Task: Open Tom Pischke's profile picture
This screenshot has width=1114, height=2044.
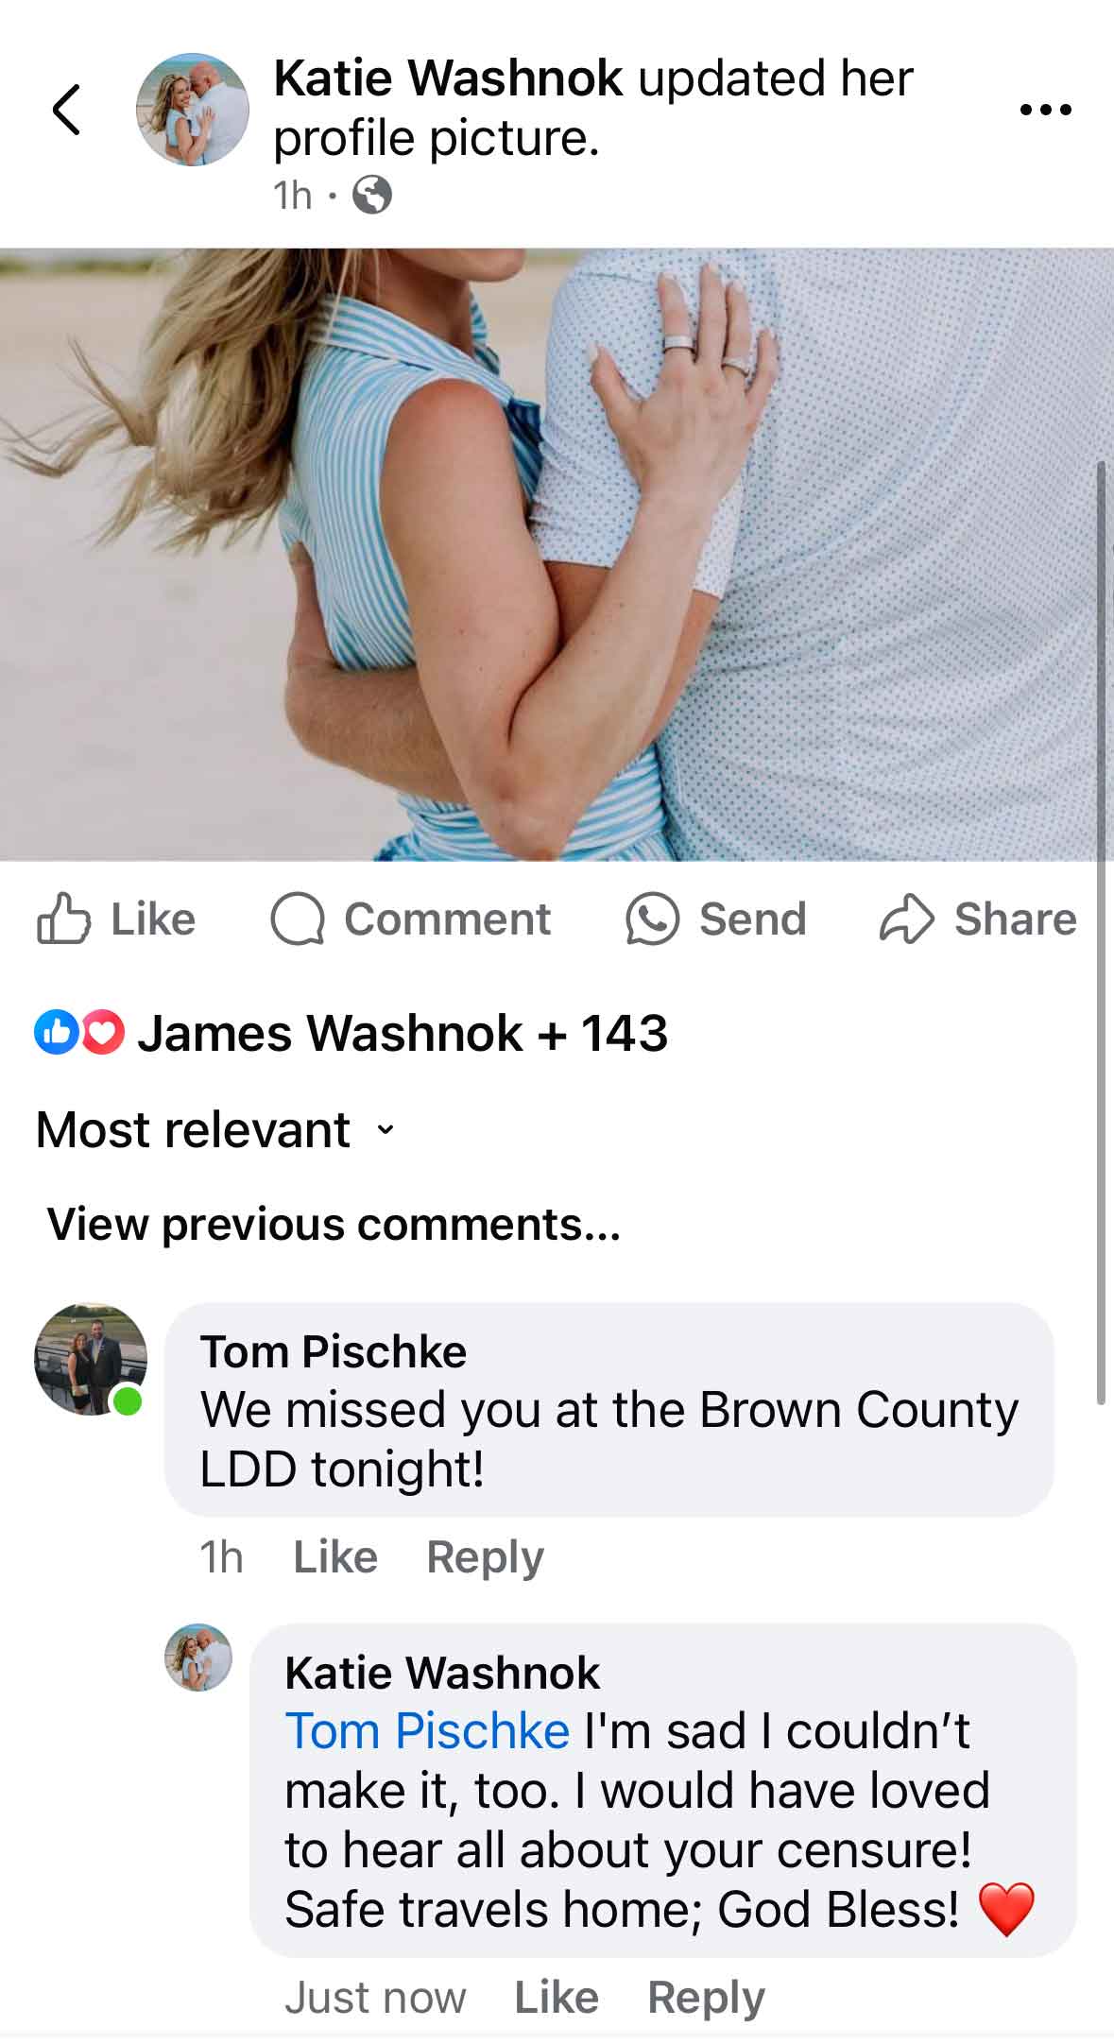Action: (x=91, y=1359)
